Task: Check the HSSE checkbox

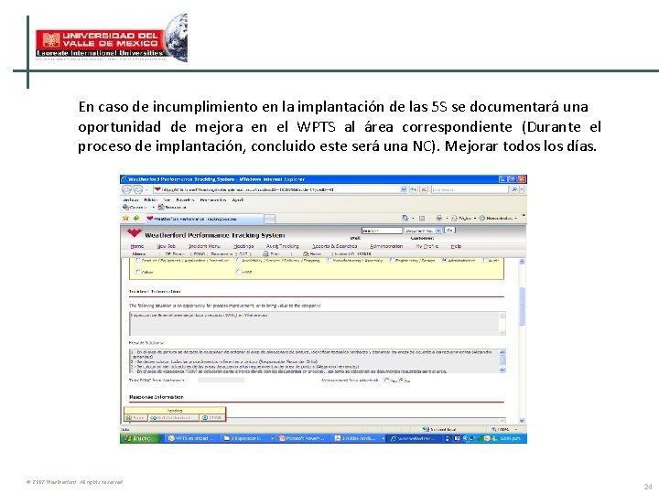Action: (238, 272)
